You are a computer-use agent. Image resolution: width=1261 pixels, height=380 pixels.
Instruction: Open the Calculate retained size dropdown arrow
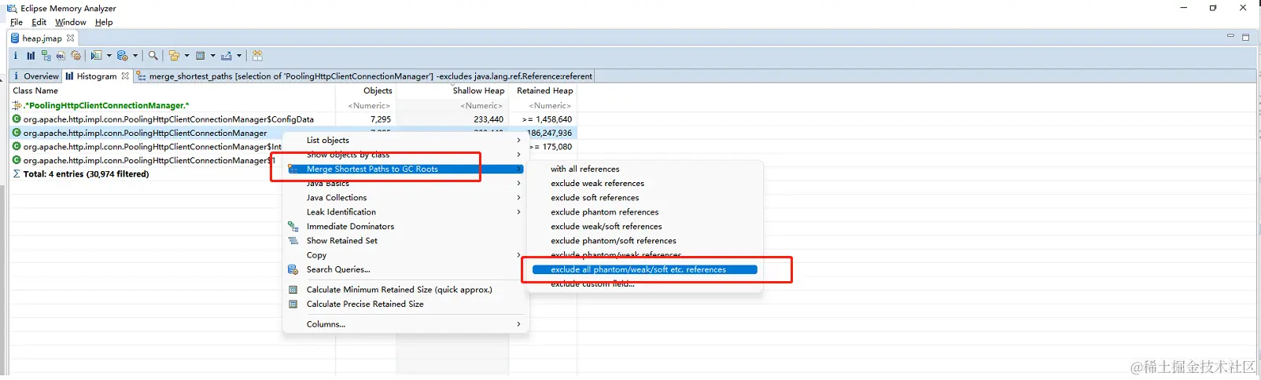pos(212,56)
